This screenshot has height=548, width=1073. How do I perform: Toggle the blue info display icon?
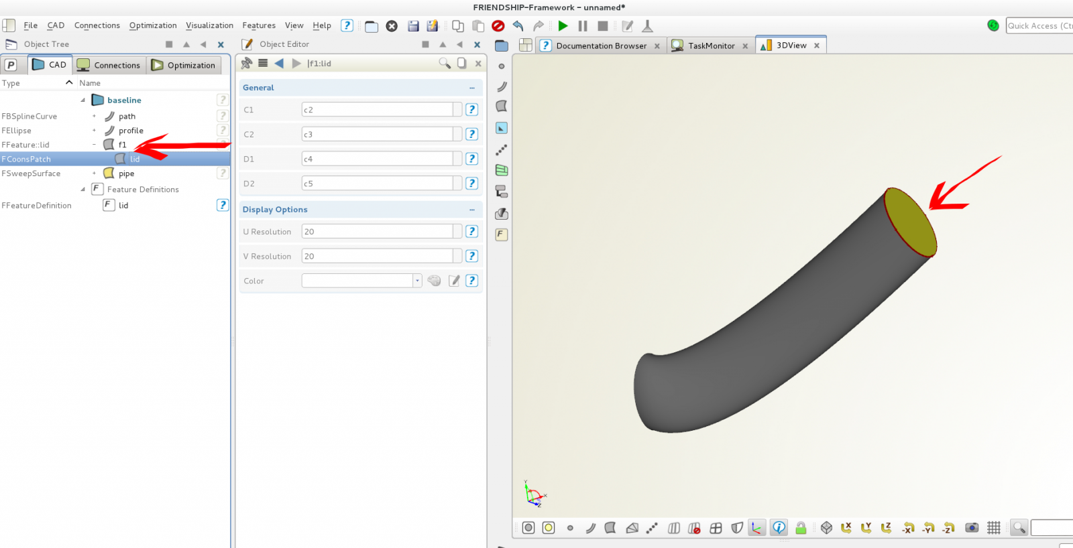779,528
